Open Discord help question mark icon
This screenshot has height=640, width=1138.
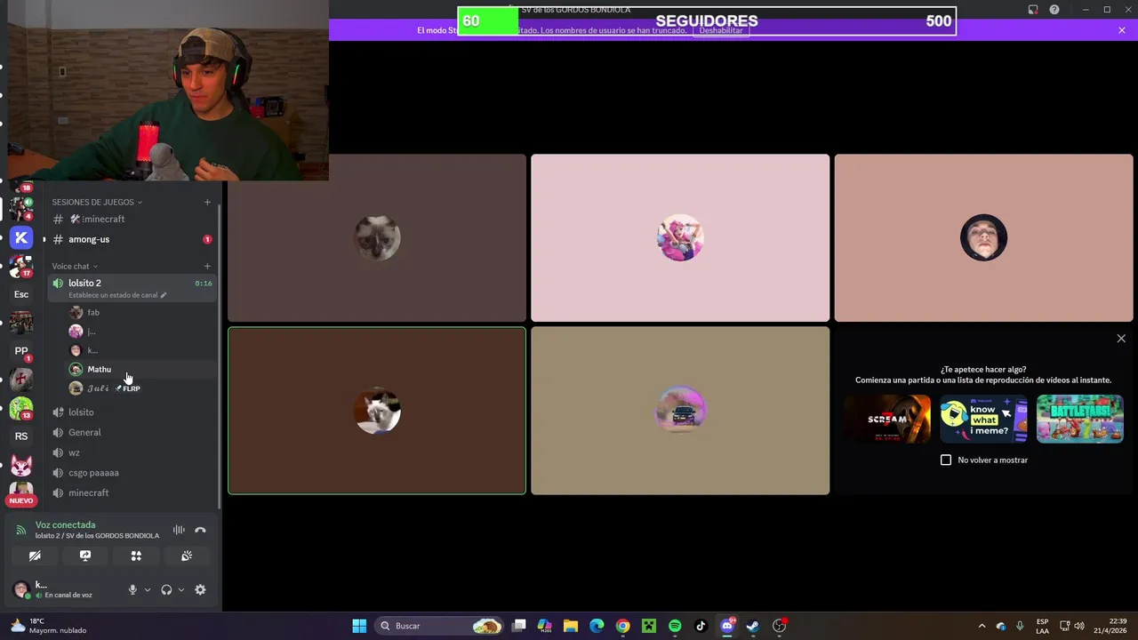coord(1054,10)
